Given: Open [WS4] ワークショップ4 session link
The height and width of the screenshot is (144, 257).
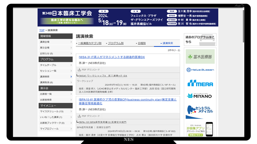Looking at the screenshot, I should [103, 76].
